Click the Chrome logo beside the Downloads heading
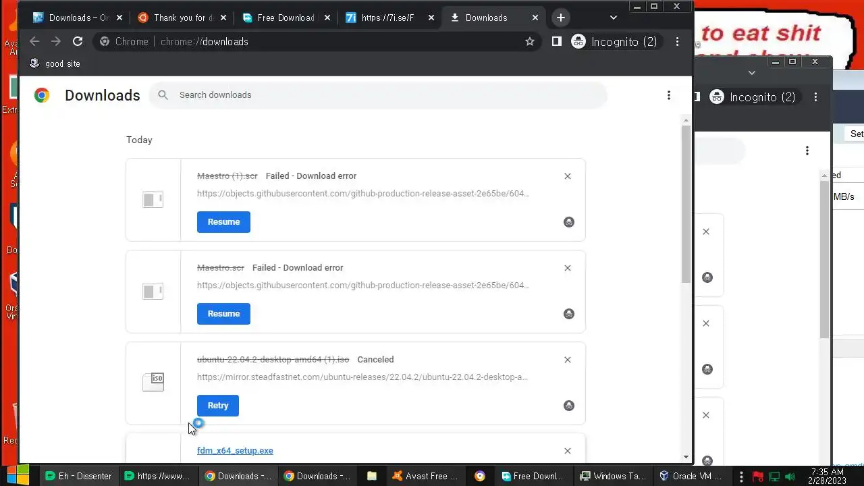The image size is (864, 486). [42, 95]
